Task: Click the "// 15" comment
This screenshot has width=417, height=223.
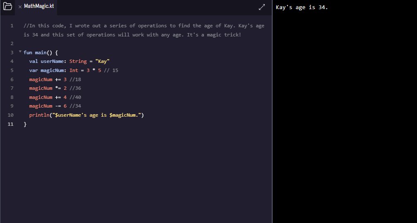Action: [111, 70]
